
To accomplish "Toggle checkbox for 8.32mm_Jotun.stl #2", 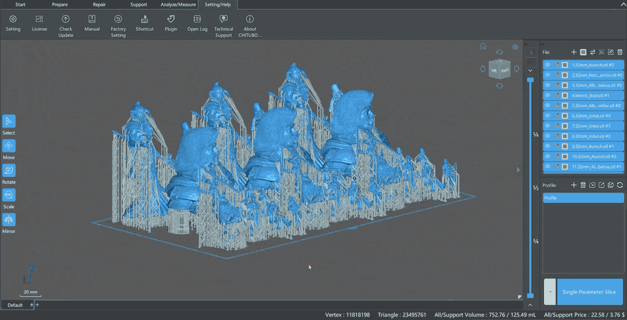I will point(565,136).
